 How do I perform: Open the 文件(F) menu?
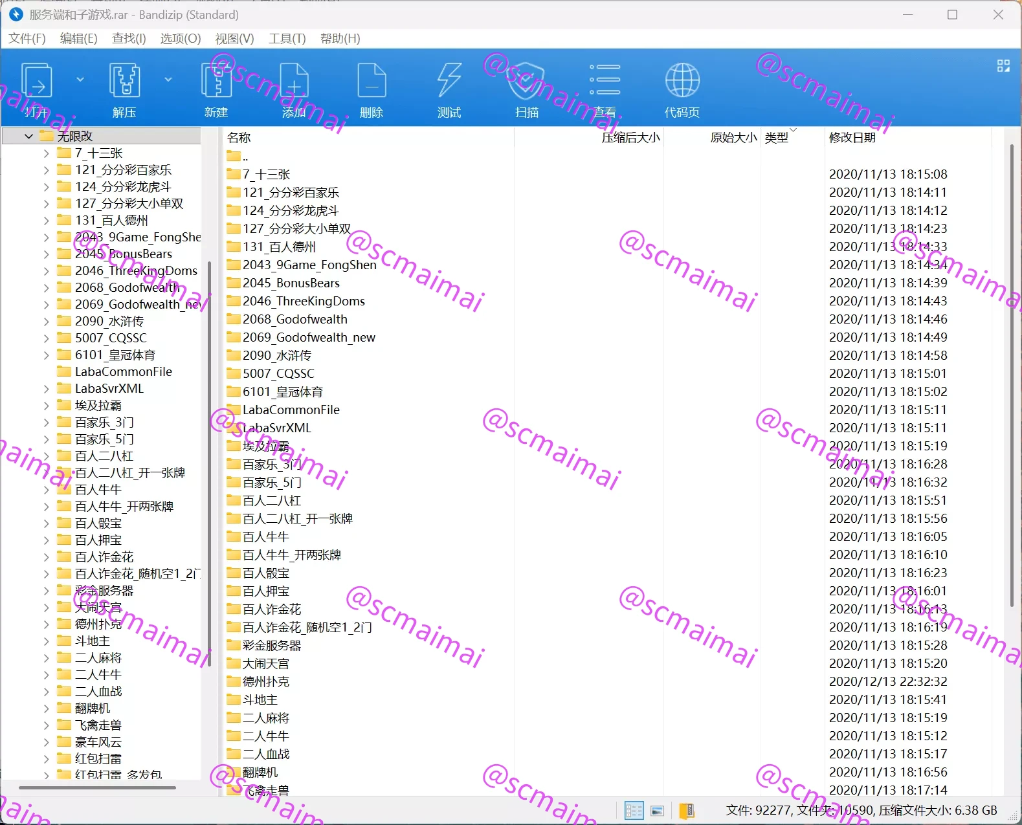27,38
